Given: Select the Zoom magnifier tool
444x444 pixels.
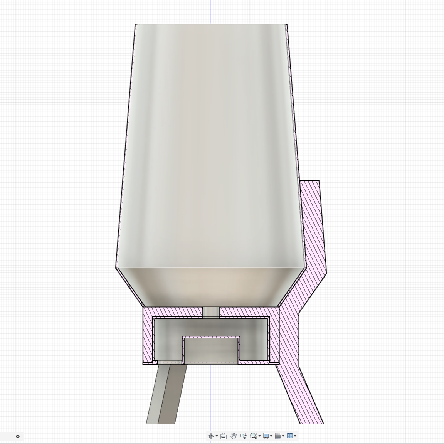Looking at the screenshot, I should pos(243,436).
